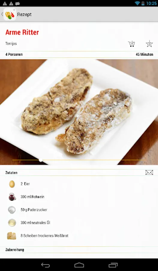Screen dimensions: 158x271
Task: Expand the Zubereitung section
Action: tap(15, 250)
